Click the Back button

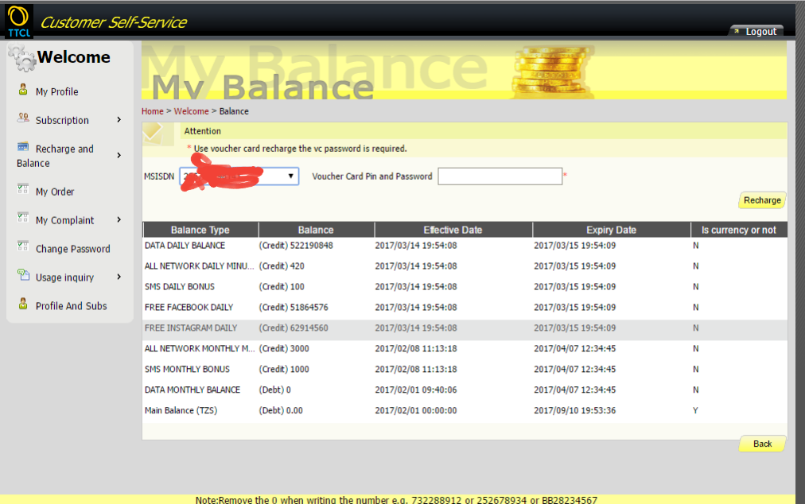pyautogui.click(x=762, y=444)
